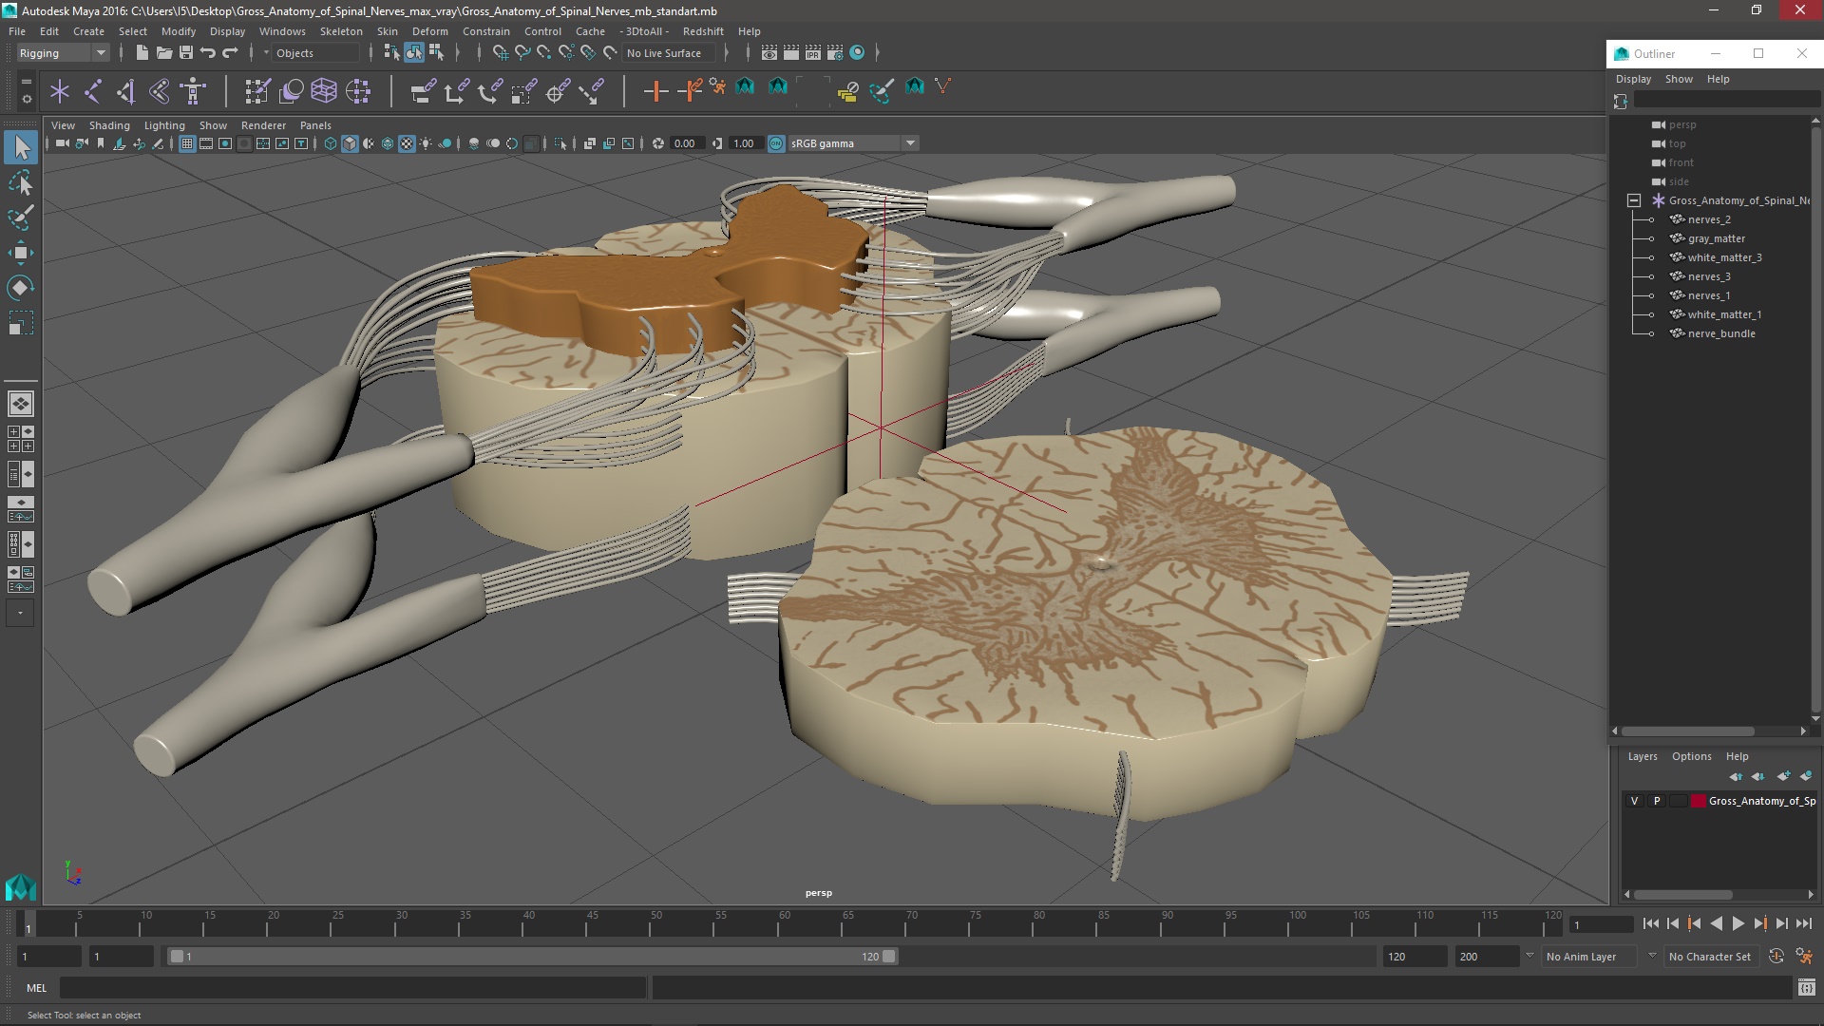Select gray_matter in the Outliner
This screenshot has height=1026, width=1824.
click(1716, 238)
